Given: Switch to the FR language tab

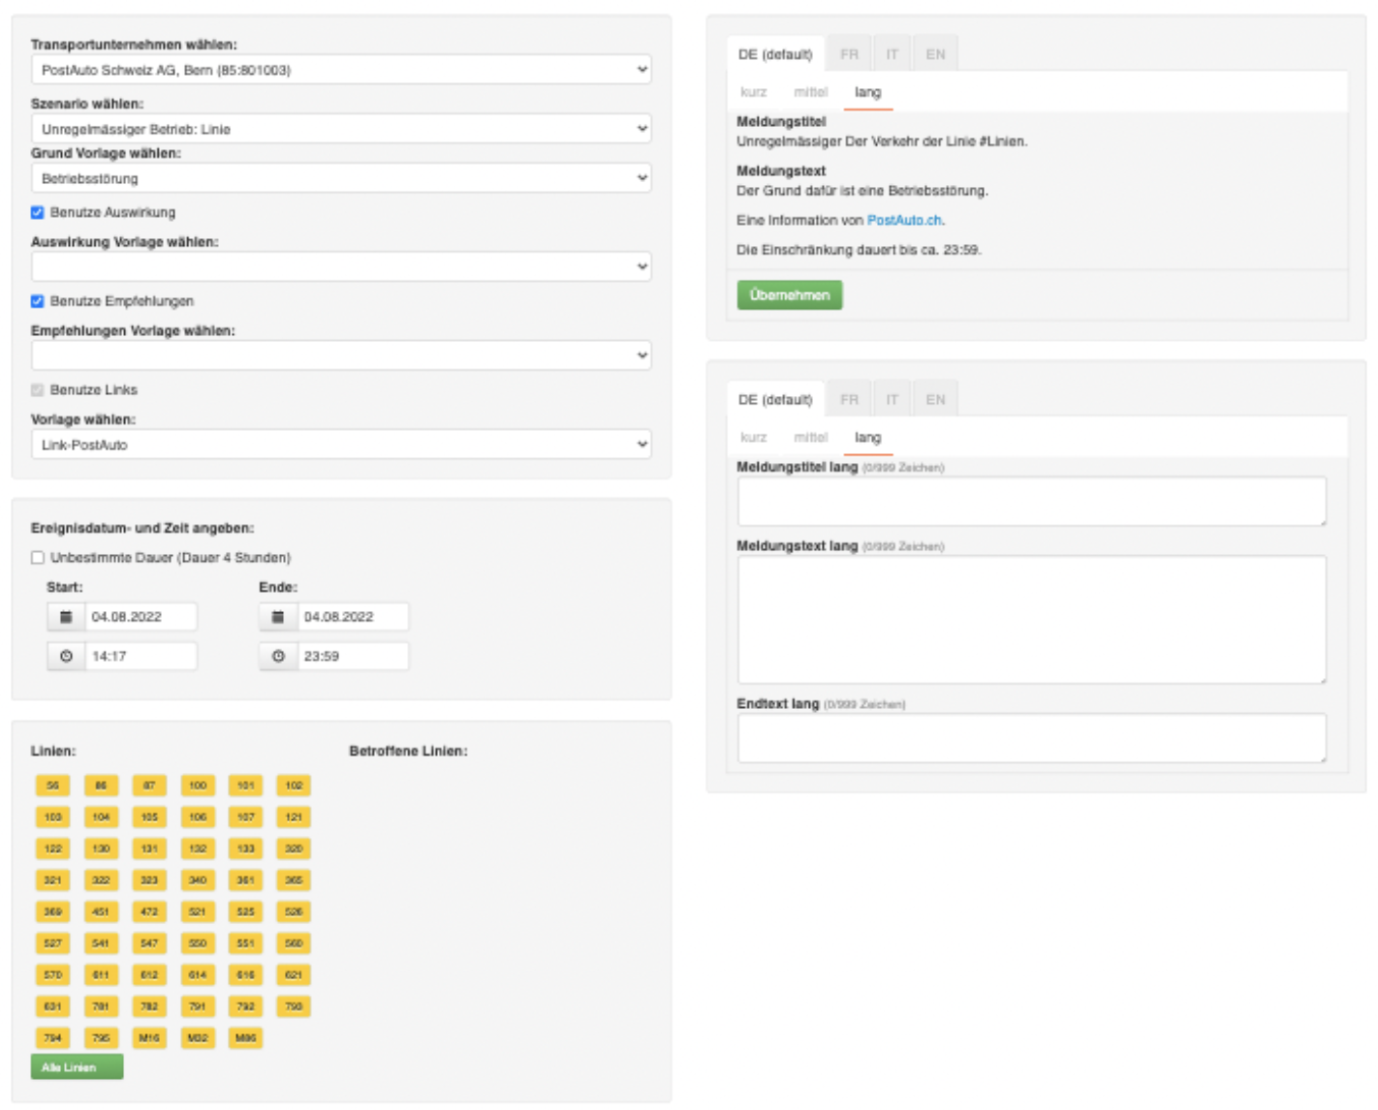Looking at the screenshot, I should (849, 54).
